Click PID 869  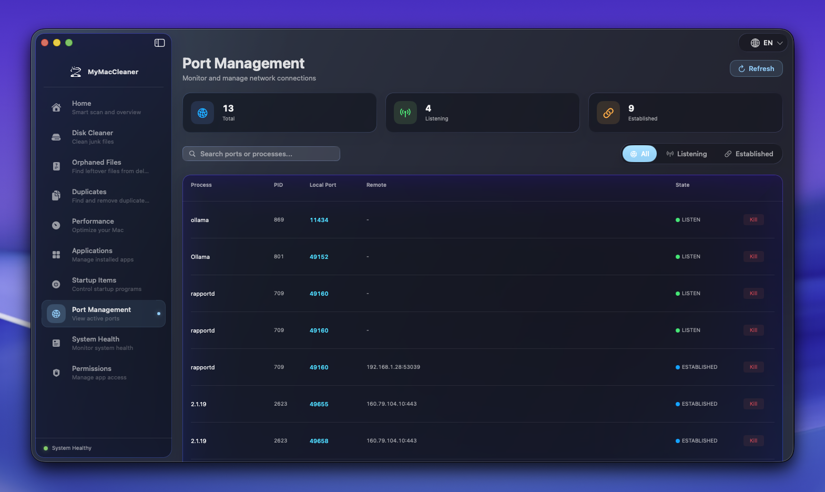[279, 219]
